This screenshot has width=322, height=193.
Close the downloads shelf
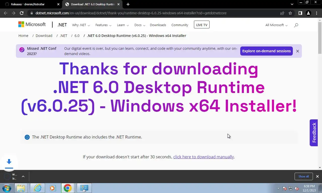(x=317, y=176)
